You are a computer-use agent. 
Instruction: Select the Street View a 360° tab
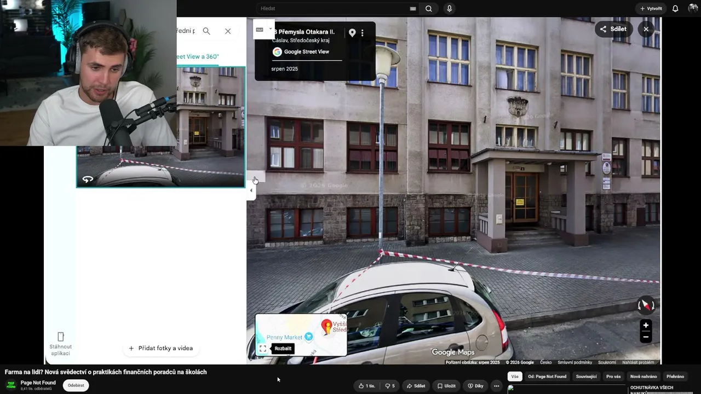coord(197,56)
